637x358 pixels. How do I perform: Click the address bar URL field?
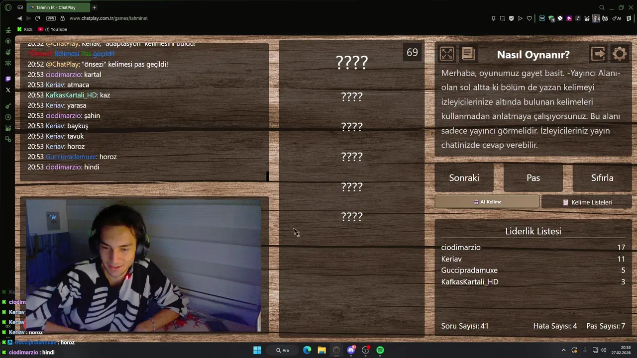tap(108, 18)
